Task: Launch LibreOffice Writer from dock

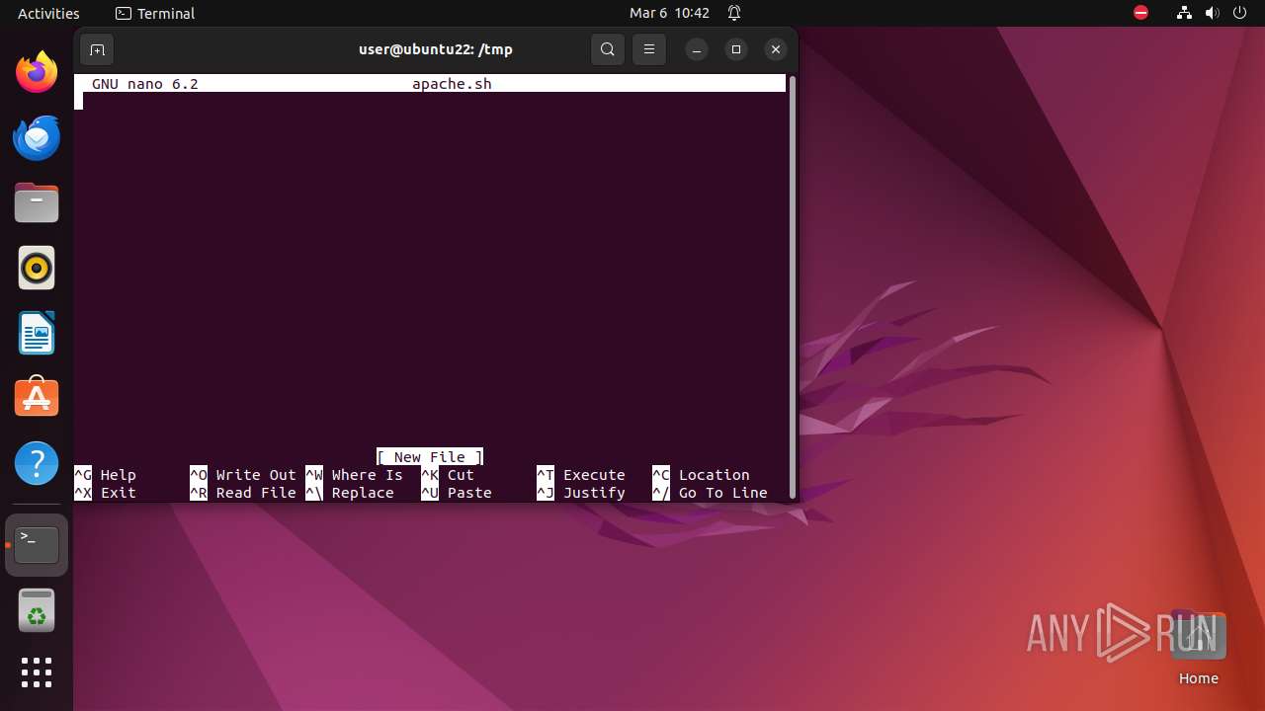Action: [37, 333]
